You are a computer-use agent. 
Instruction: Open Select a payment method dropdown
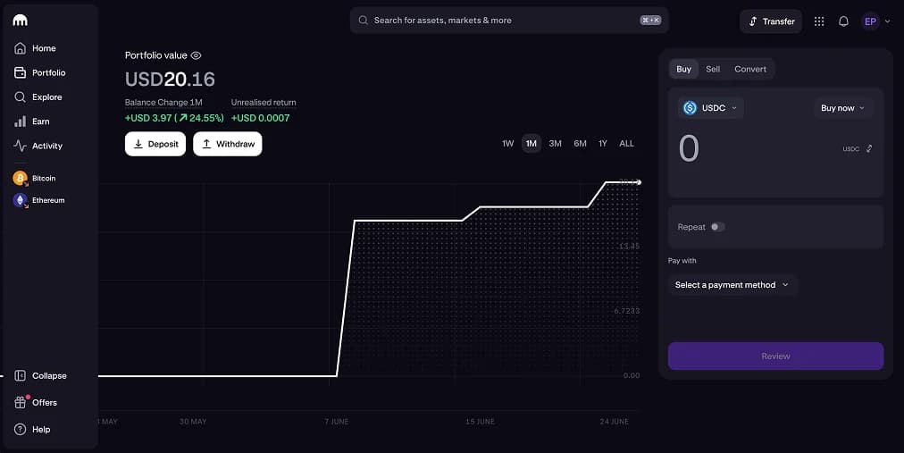(x=732, y=285)
